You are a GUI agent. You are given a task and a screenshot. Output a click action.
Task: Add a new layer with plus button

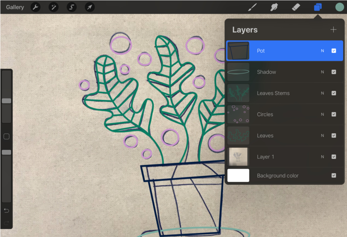pos(333,29)
